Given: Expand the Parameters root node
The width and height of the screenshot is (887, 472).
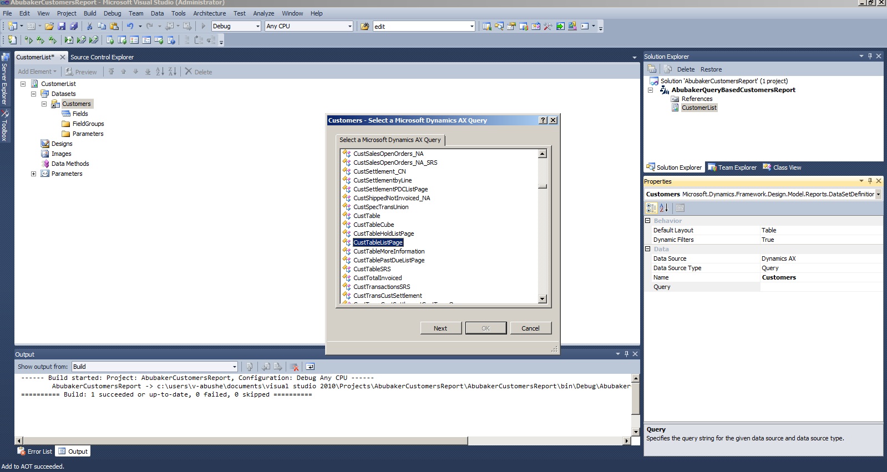Looking at the screenshot, I should click(x=34, y=174).
